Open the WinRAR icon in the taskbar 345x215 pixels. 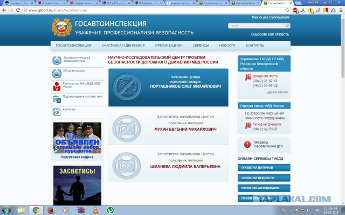coord(81,210)
